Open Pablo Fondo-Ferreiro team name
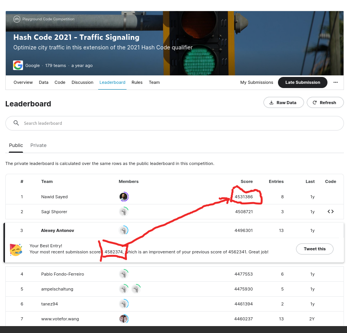This screenshot has width=347, height=333. click(62, 274)
